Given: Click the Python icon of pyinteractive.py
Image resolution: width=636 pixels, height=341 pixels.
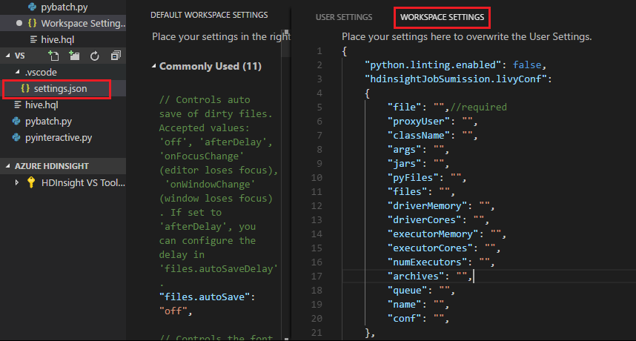Looking at the screenshot, I should point(16,137).
